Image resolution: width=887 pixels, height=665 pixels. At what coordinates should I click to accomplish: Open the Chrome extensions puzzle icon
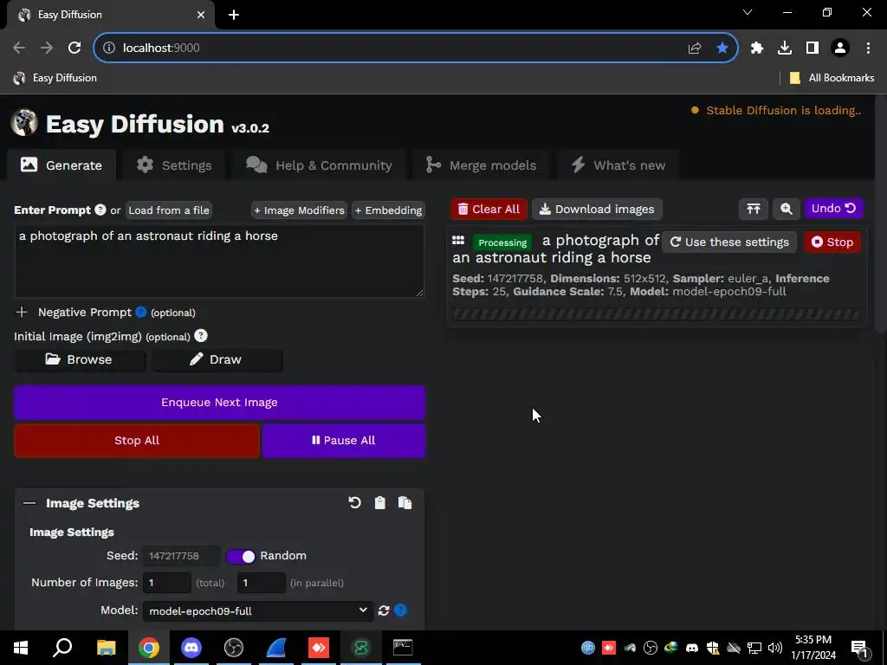point(757,48)
